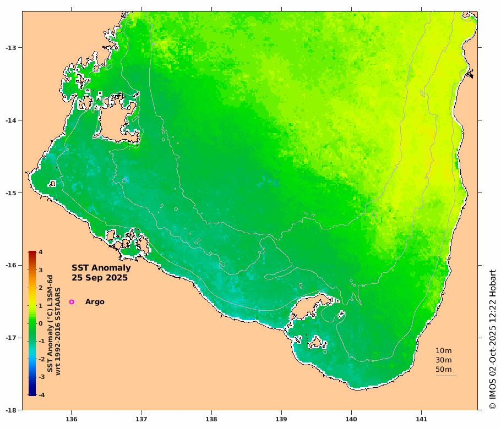This screenshot has width=501, height=429.
Task: Click the colorbar tick label '4'
Action: point(41,252)
